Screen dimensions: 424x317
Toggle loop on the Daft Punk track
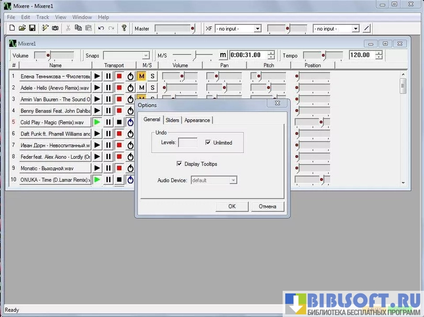pyautogui.click(x=130, y=134)
